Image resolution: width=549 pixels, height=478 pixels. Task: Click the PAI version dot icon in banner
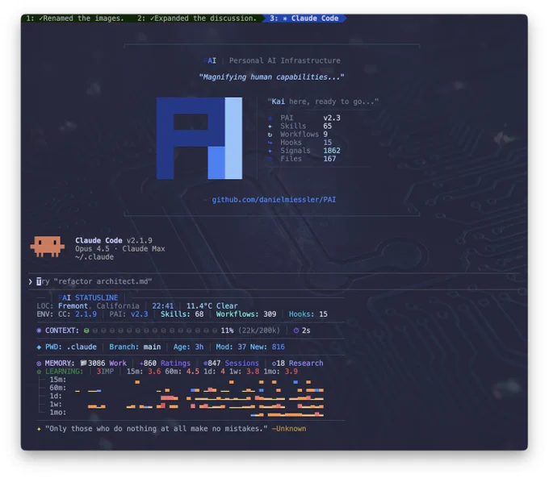coord(270,118)
